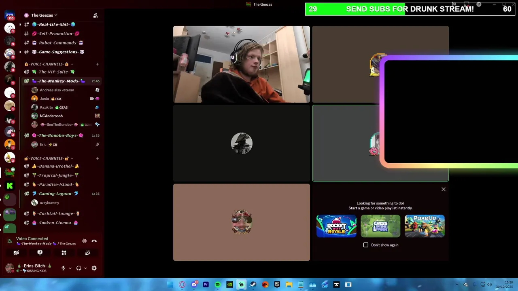
Task: Open the soundboard icon
Action: (87, 253)
